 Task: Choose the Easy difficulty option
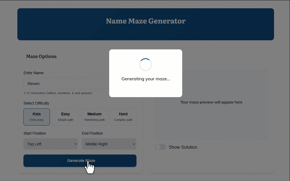pyautogui.click(x=66, y=117)
